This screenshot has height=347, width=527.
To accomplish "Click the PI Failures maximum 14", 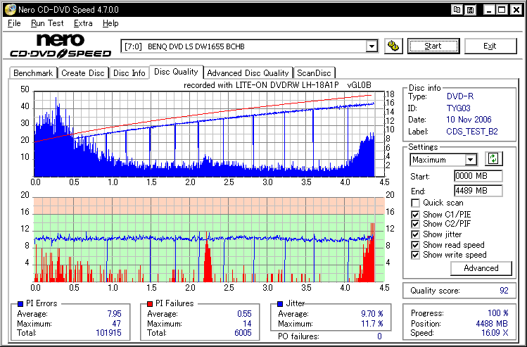I will [248, 324].
